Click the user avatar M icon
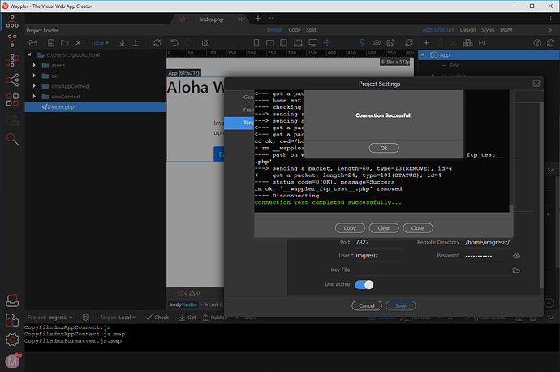This screenshot has height=372, width=560. [x=12, y=361]
